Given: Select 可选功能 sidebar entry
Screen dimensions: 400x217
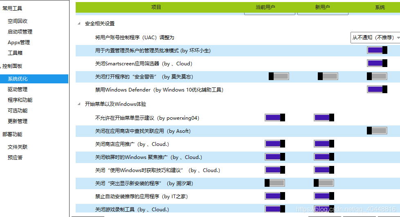Looking at the screenshot, I should [x=18, y=111].
